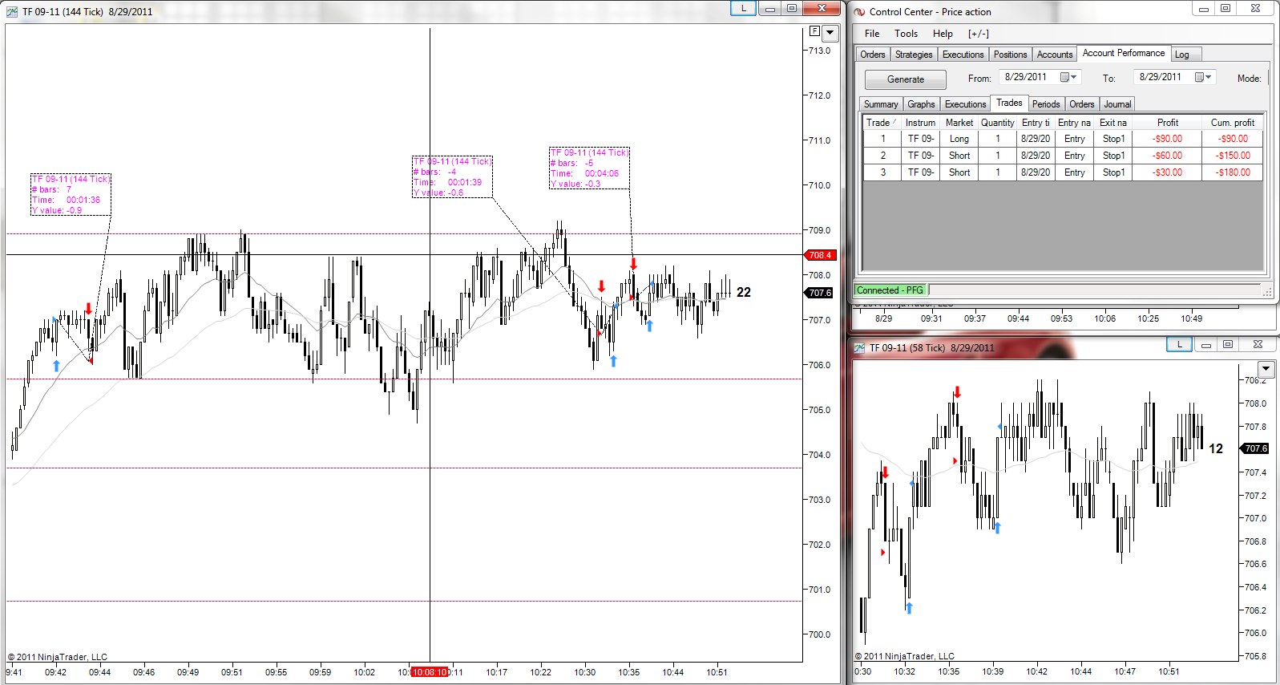Switch to the Orders main tab

(873, 55)
